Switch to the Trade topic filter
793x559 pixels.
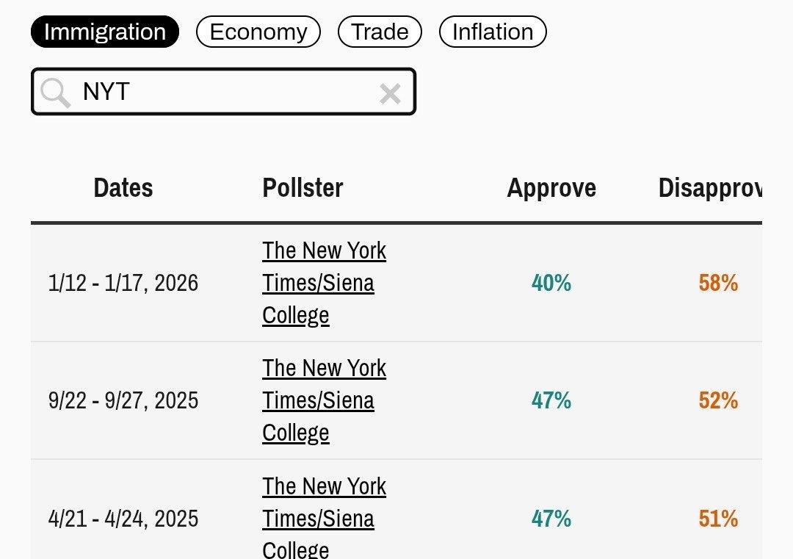pyautogui.click(x=380, y=32)
